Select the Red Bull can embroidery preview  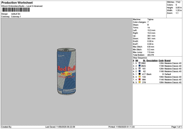coord(66,71)
